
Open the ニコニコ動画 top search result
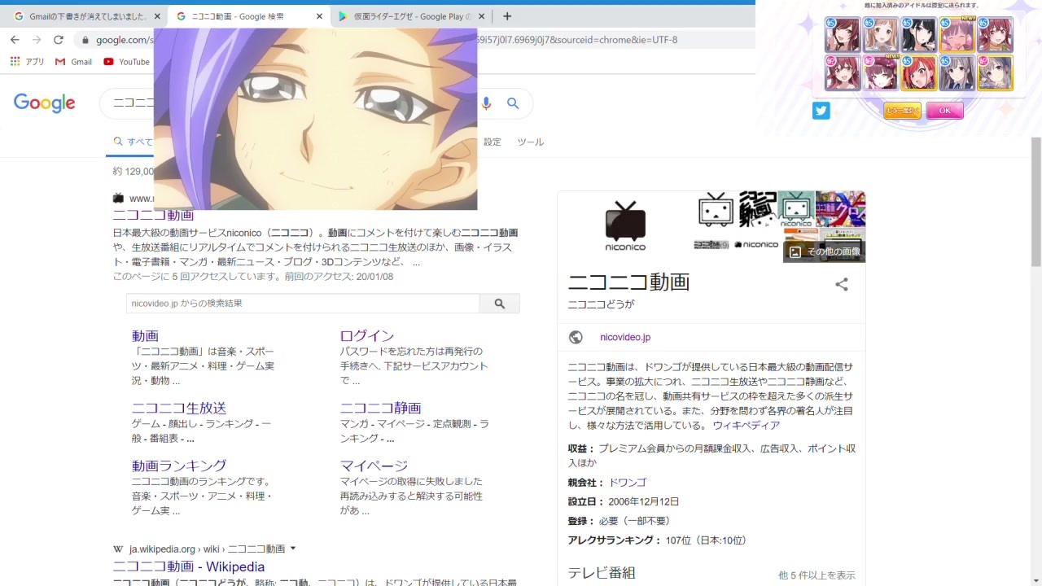pos(153,215)
